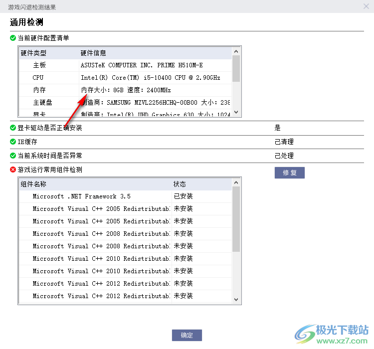Image resolution: width=374 pixels, height=349 pixels.
Task: Select the ASUSTeK COMPUTER INC. PRIME H510M-E cell
Action: 155,65
